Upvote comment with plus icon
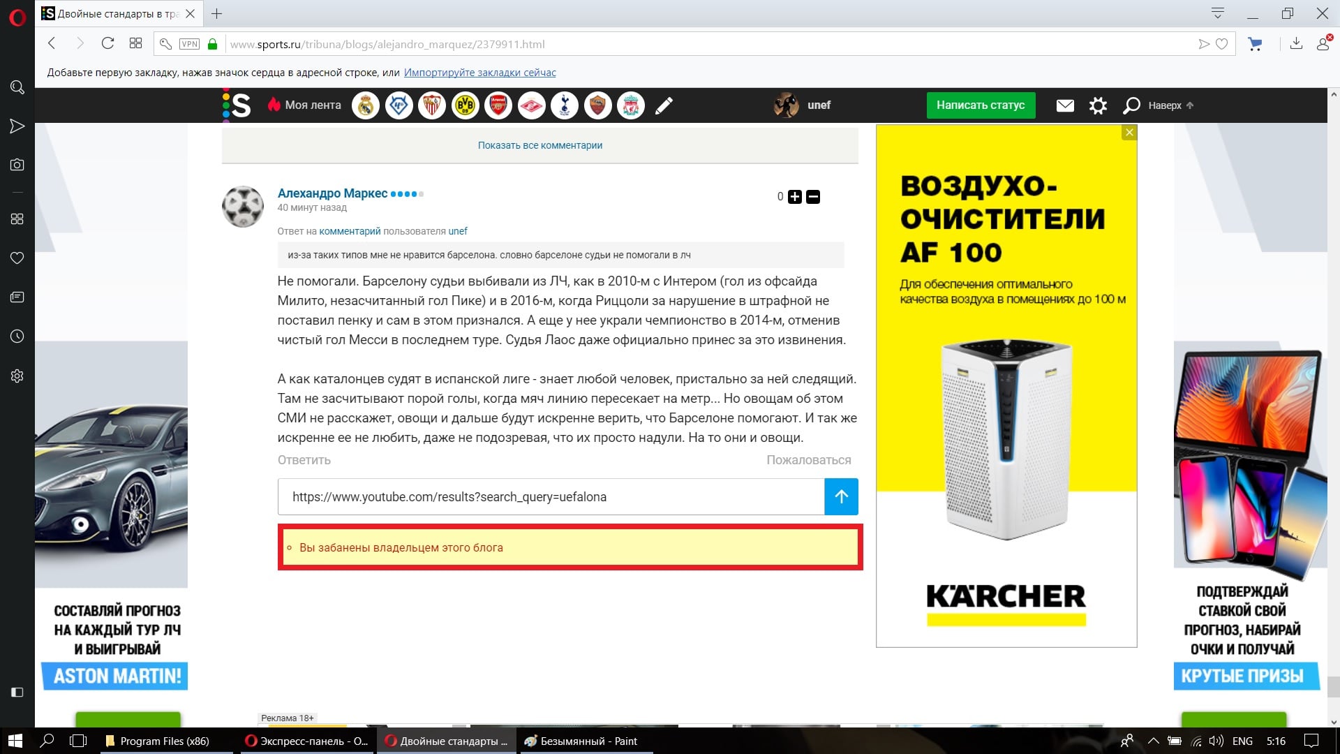 coord(795,197)
